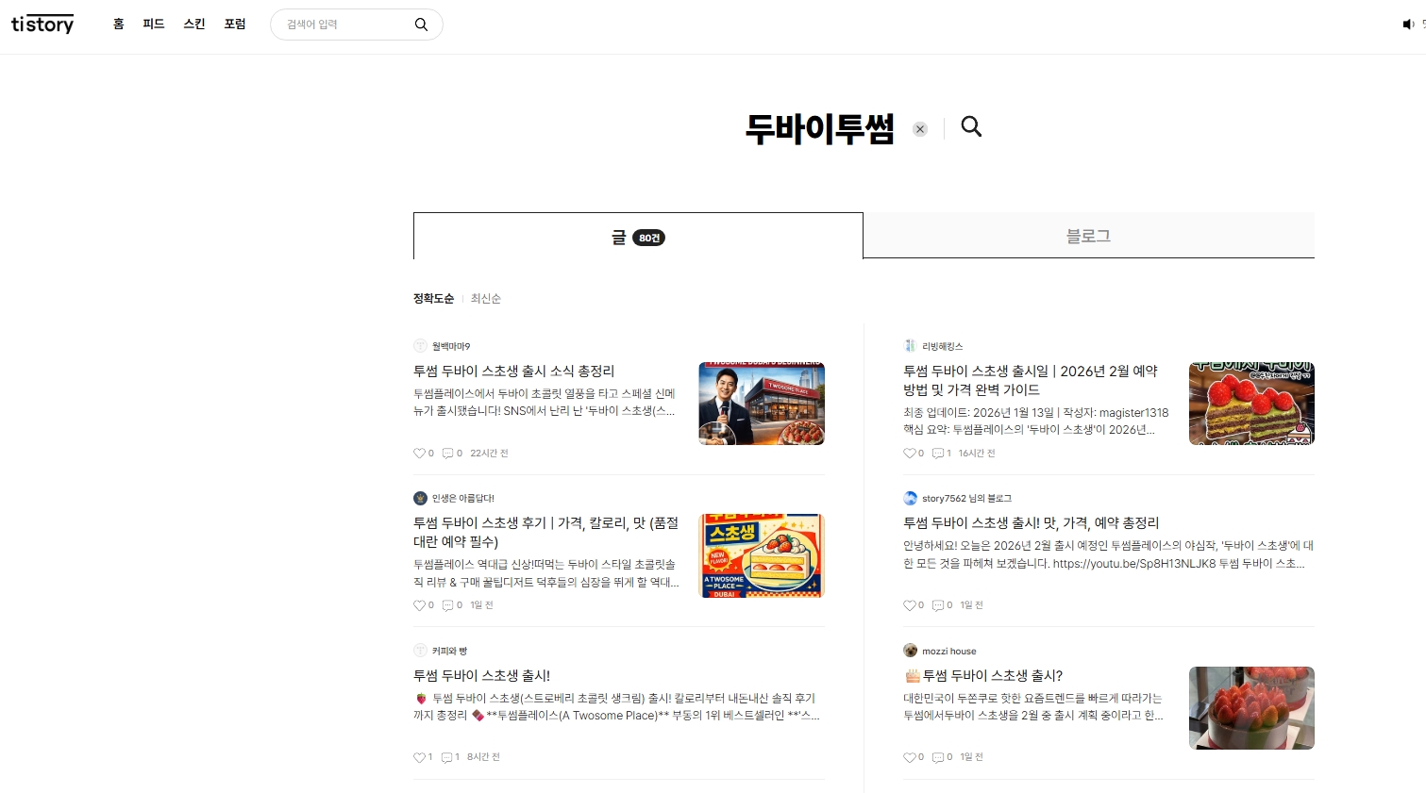
Task: Like the 출시일 2026년 2월 예약 post
Action: (x=909, y=454)
